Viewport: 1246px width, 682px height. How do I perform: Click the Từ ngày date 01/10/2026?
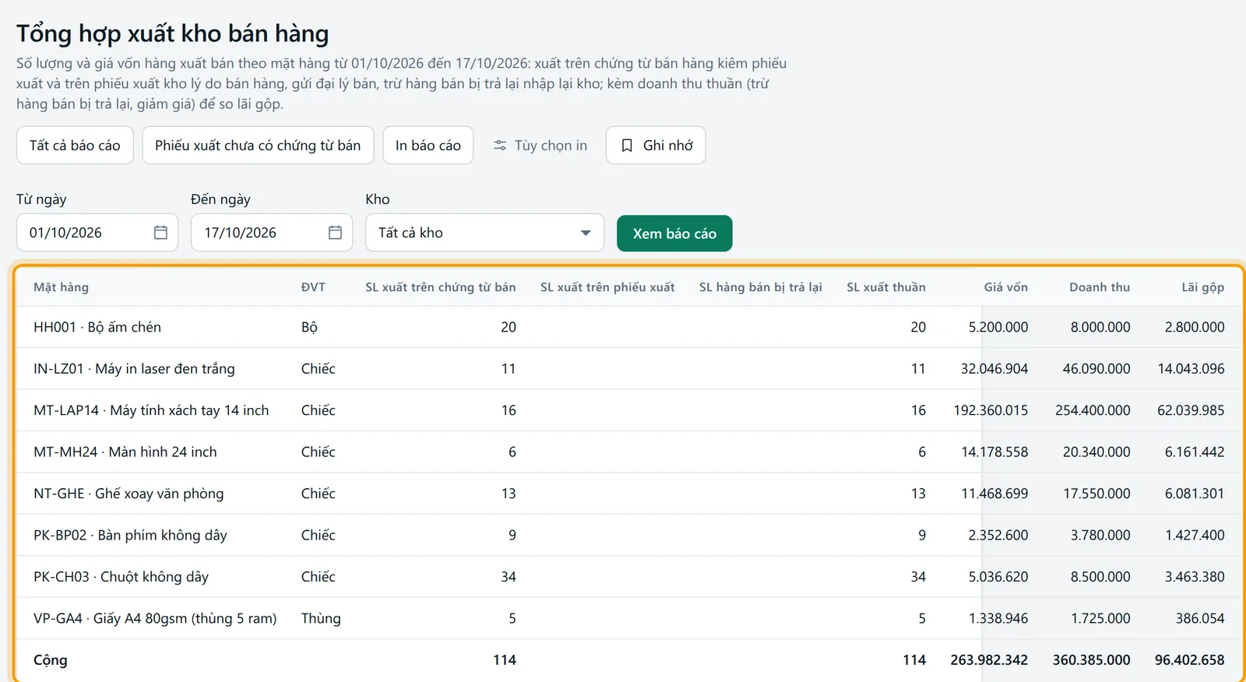65,233
